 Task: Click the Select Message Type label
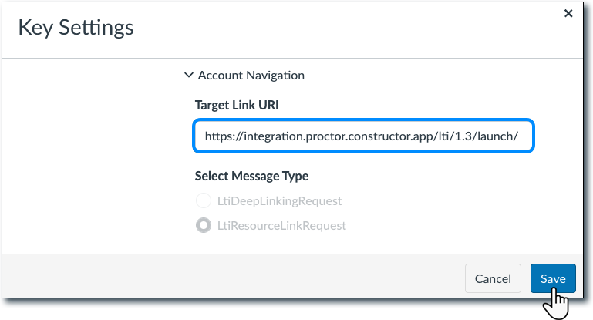(251, 176)
